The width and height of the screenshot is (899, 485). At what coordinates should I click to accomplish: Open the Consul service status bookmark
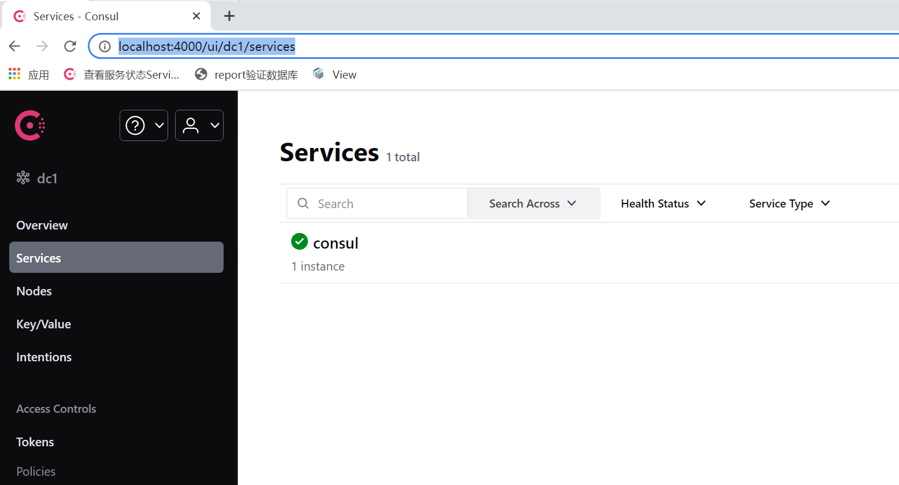121,75
